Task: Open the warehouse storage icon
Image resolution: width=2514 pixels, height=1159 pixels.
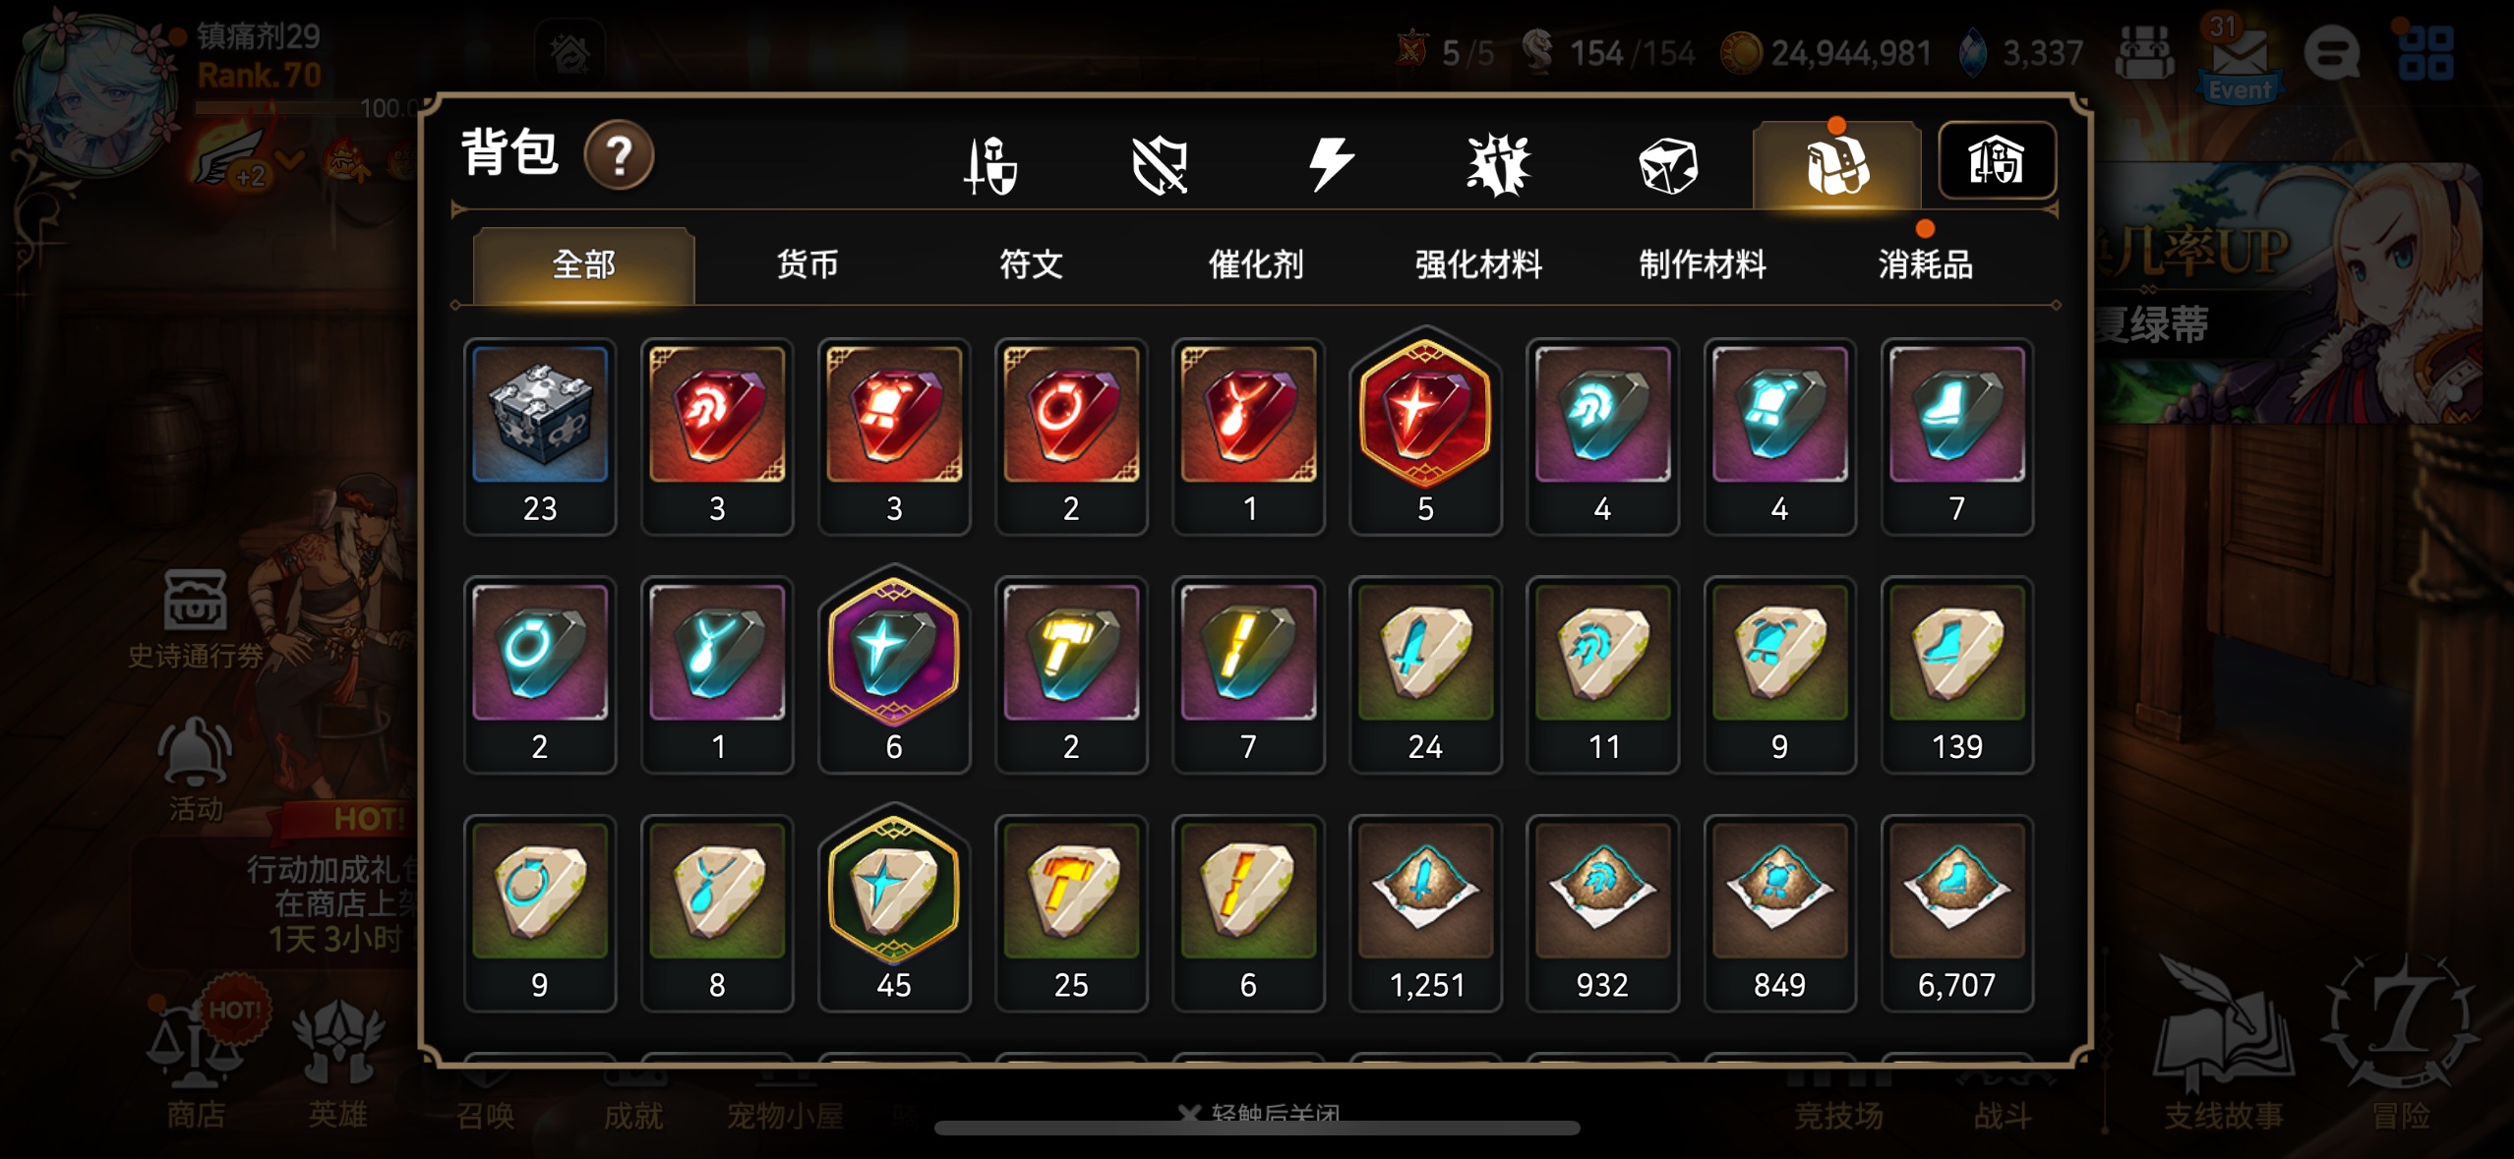Action: 1997,161
